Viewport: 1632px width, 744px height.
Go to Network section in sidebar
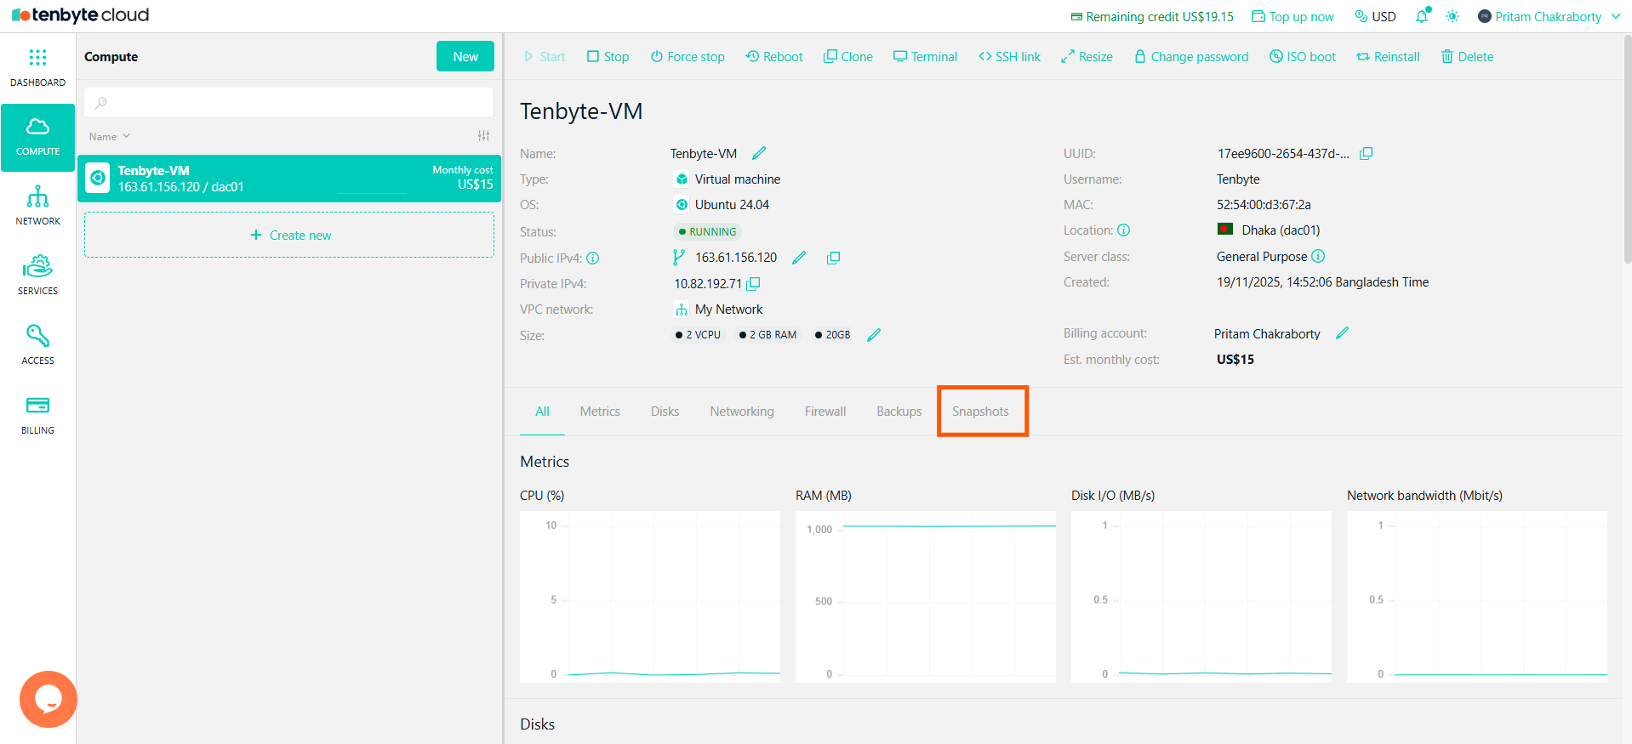pos(37,206)
